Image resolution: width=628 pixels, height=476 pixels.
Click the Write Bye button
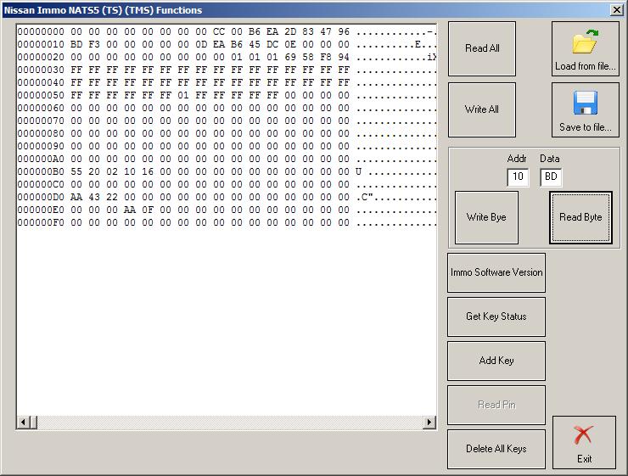(486, 217)
